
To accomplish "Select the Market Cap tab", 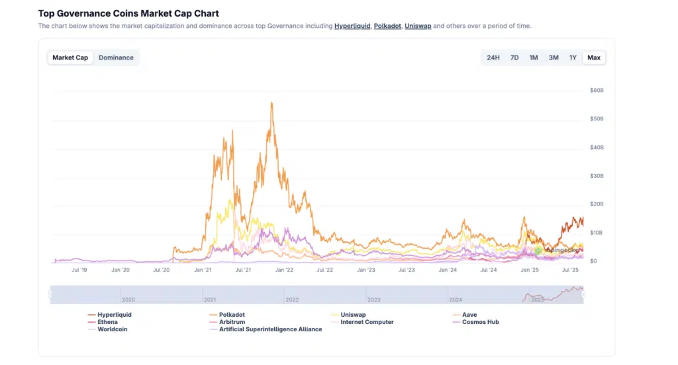I will 70,58.
